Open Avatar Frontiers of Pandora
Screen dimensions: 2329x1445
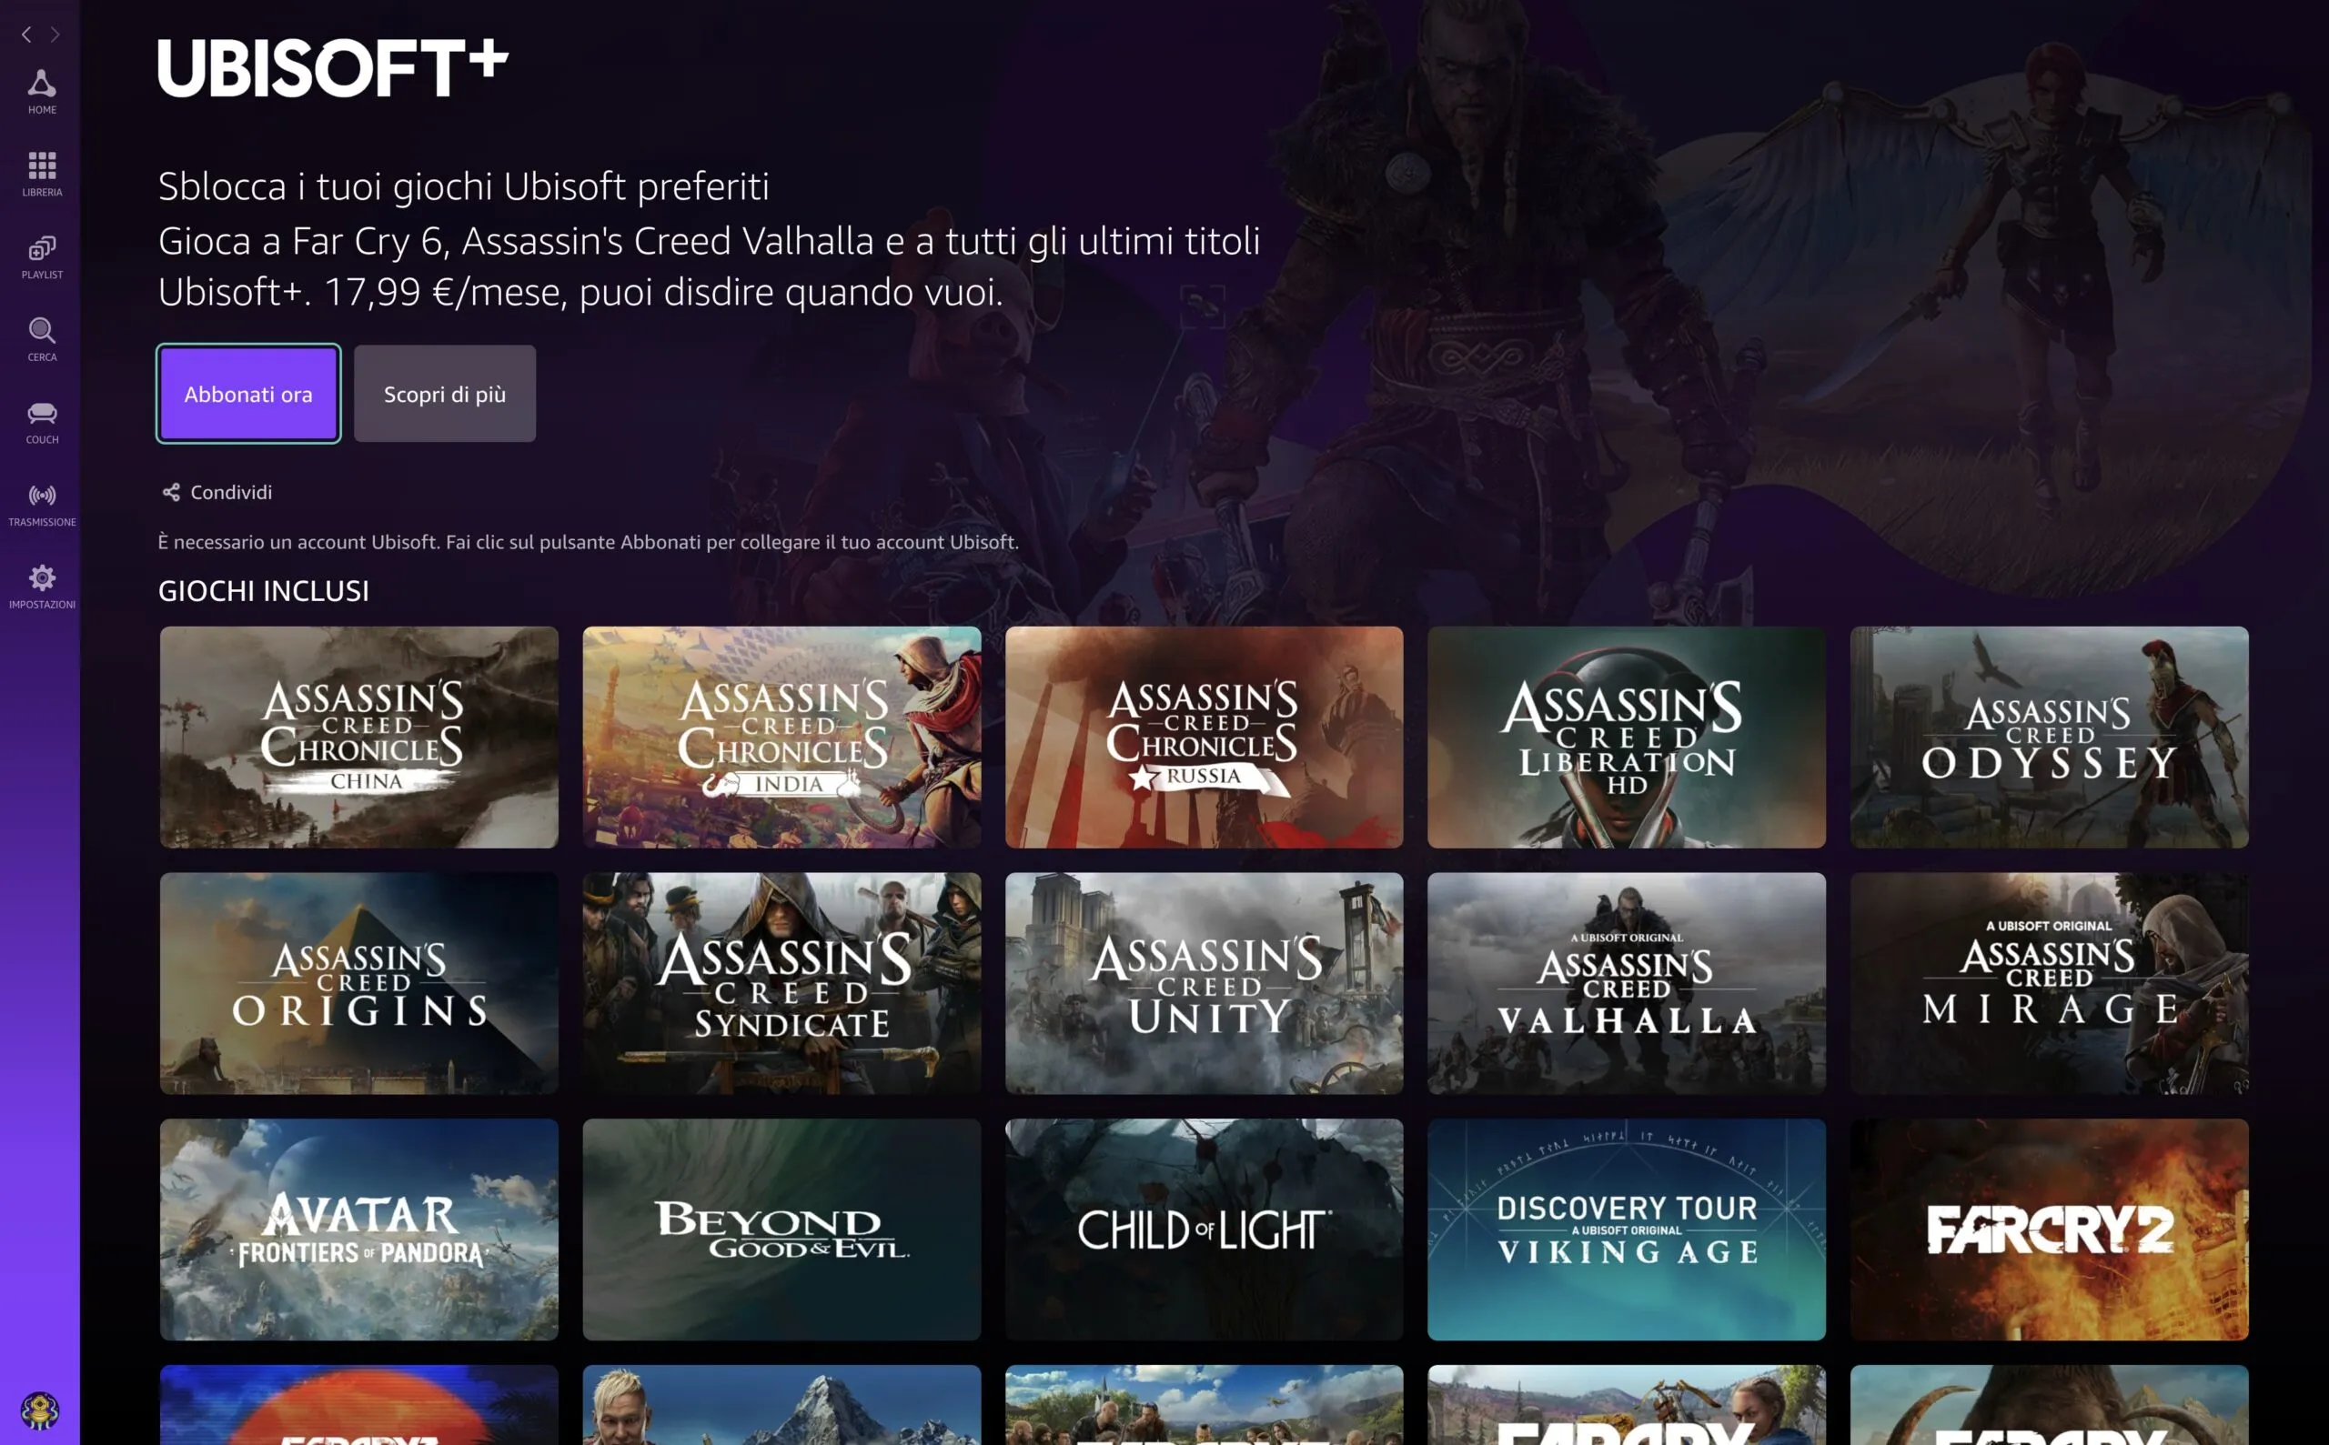(x=358, y=1230)
